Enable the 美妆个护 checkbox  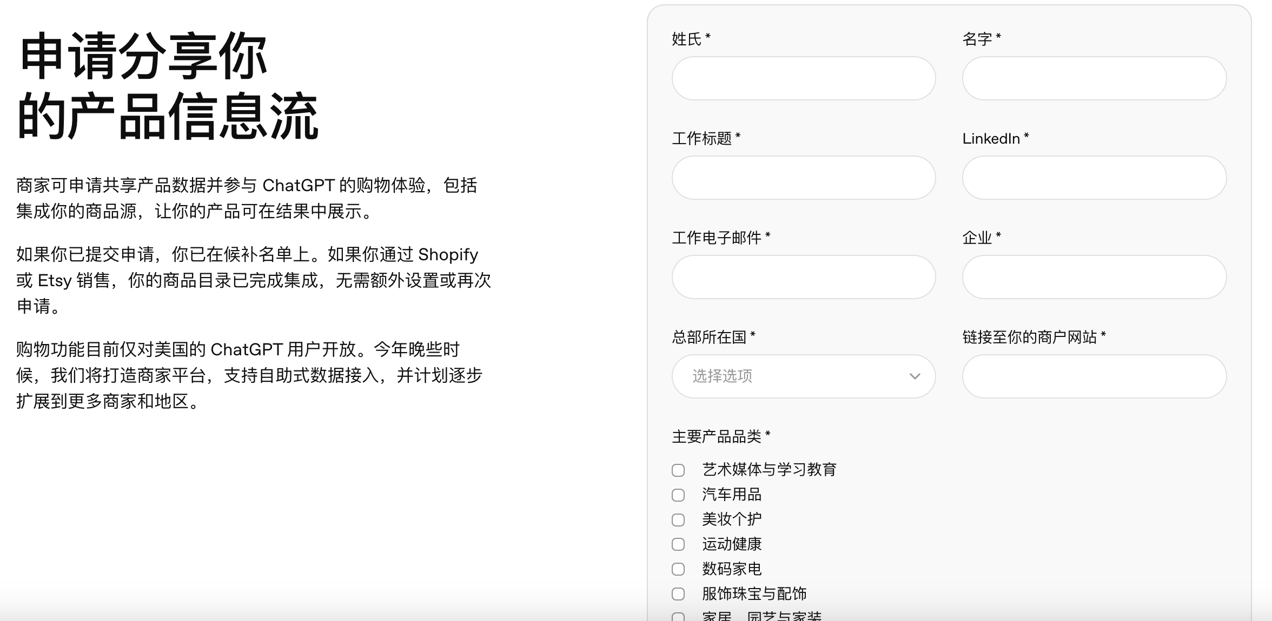(678, 520)
